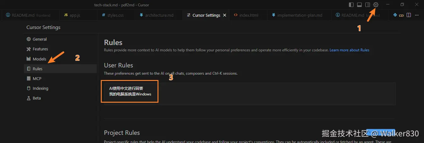This screenshot has height=143, width=424.
Task: Go to the Features settings section
Action: pos(40,49)
